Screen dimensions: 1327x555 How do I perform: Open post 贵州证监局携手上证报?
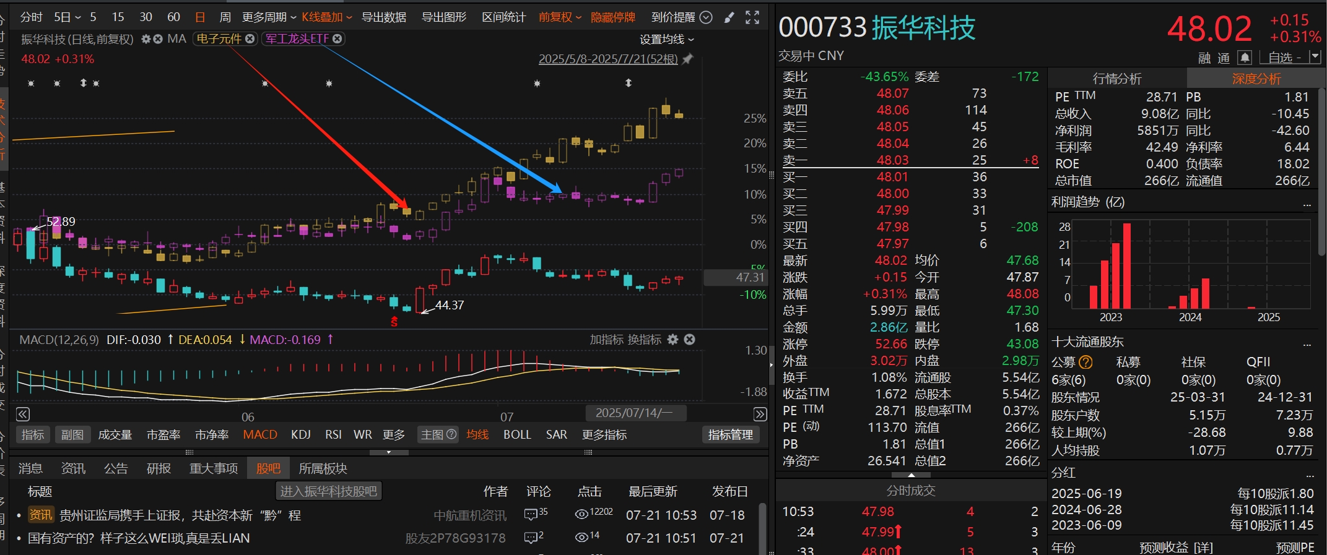180,515
